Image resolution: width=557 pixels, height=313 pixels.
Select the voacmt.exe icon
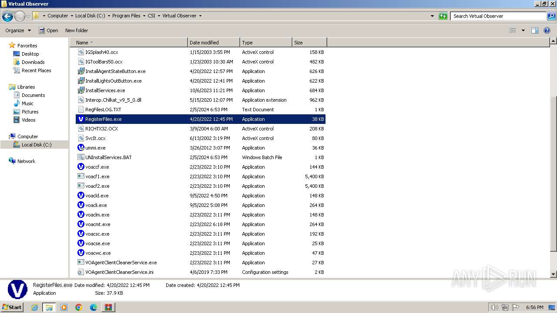[81, 224]
